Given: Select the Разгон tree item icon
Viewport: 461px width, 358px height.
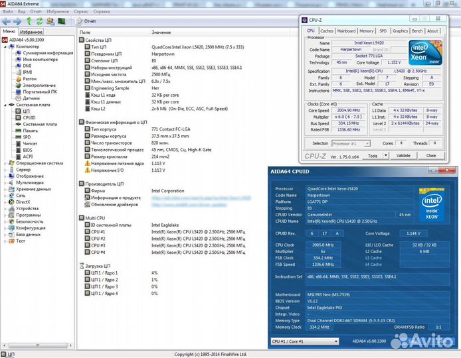Looking at the screenshot, I should pyautogui.click(x=18, y=79).
